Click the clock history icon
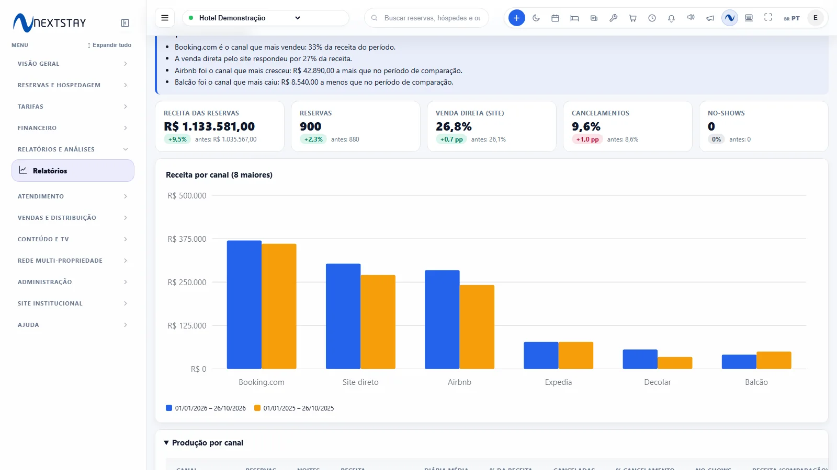This screenshot has height=470, width=837. [652, 18]
